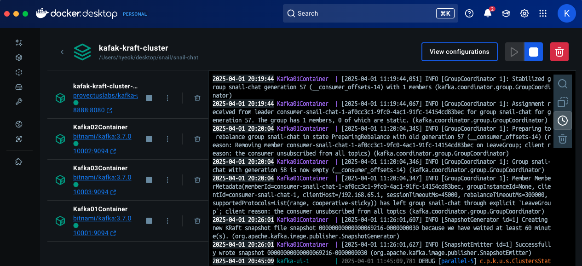Click the Kafka02Container cube icon
Viewport: 582px width, 266px height.
pos(60,139)
